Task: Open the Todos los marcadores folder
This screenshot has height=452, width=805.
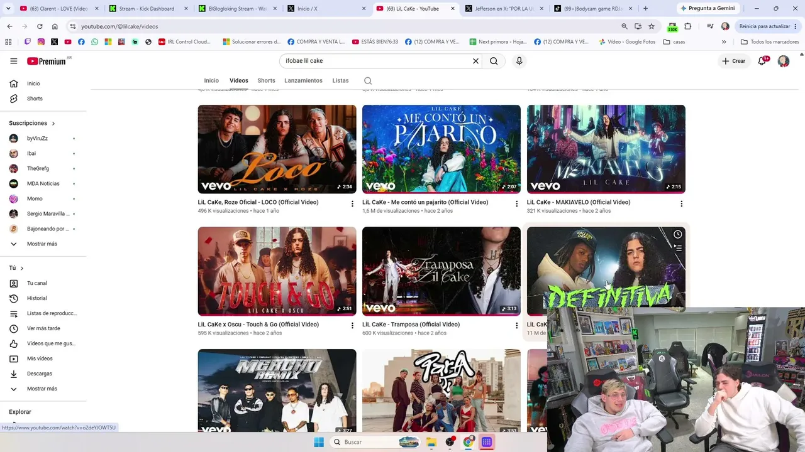Action: pyautogui.click(x=770, y=42)
